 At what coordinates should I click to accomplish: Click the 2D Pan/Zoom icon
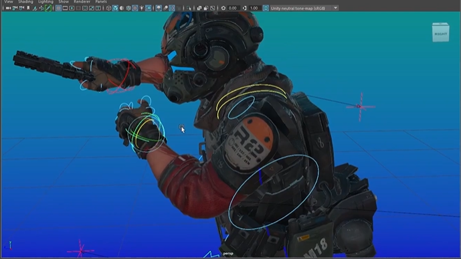pyautogui.click(x=41, y=8)
